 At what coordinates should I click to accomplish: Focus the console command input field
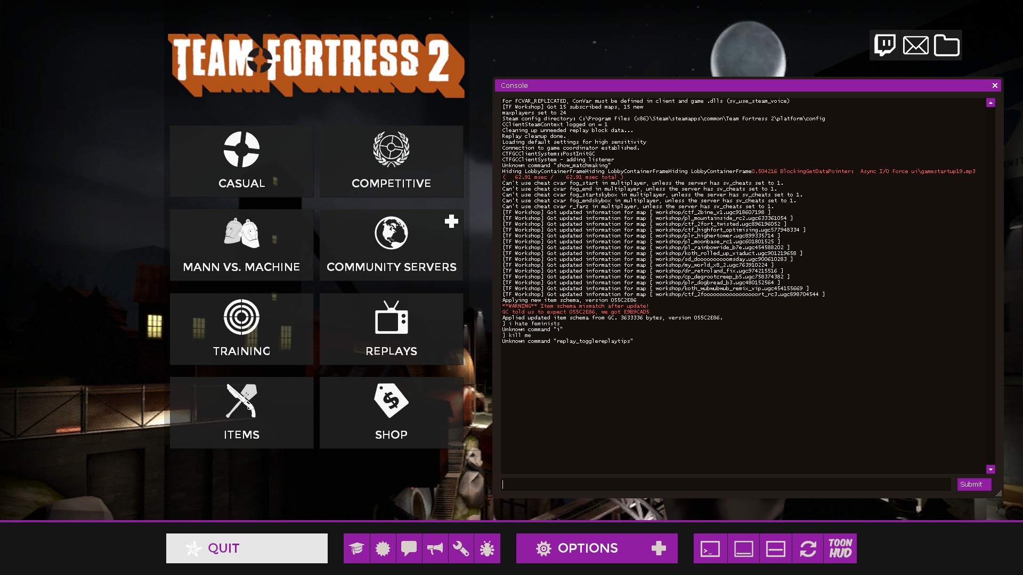tap(726, 484)
